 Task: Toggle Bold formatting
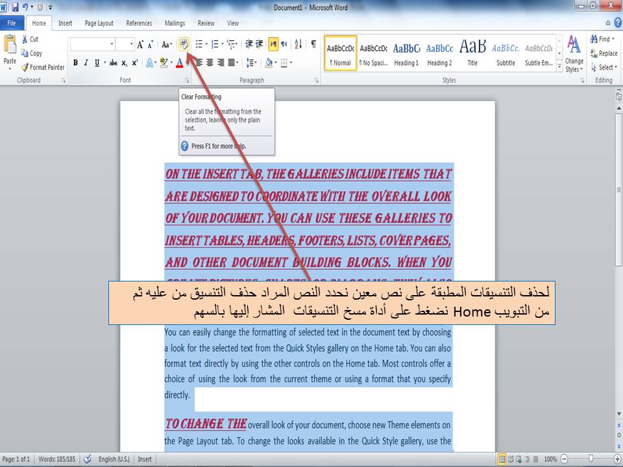(75, 63)
